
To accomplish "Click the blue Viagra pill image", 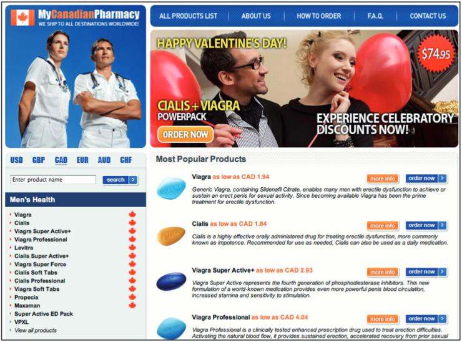I will pos(171,188).
